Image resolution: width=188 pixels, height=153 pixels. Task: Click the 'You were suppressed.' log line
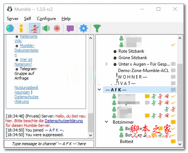(x=45, y=135)
